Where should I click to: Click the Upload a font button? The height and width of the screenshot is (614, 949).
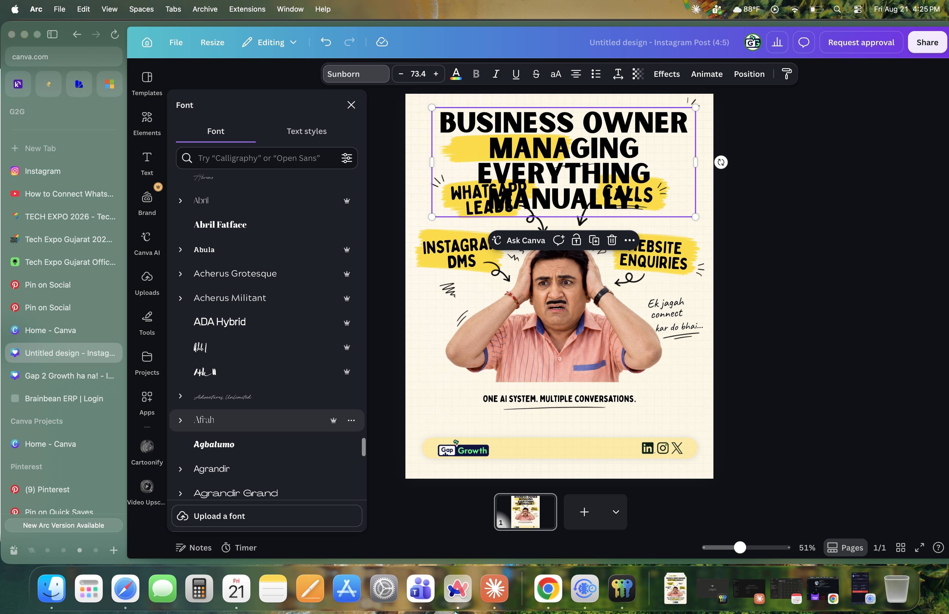[x=267, y=516]
